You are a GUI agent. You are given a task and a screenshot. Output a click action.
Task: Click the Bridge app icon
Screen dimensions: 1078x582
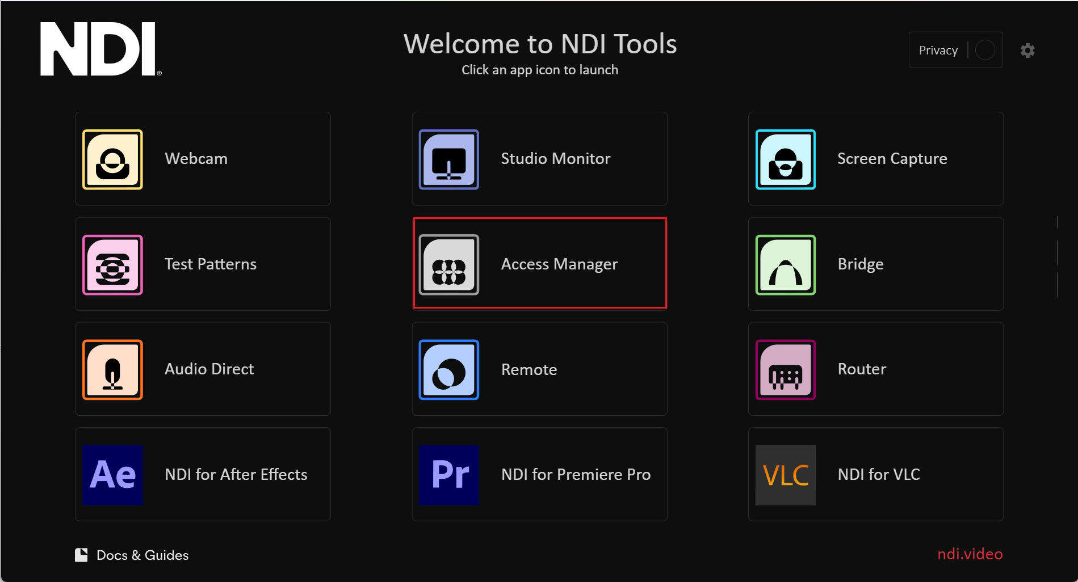point(785,265)
